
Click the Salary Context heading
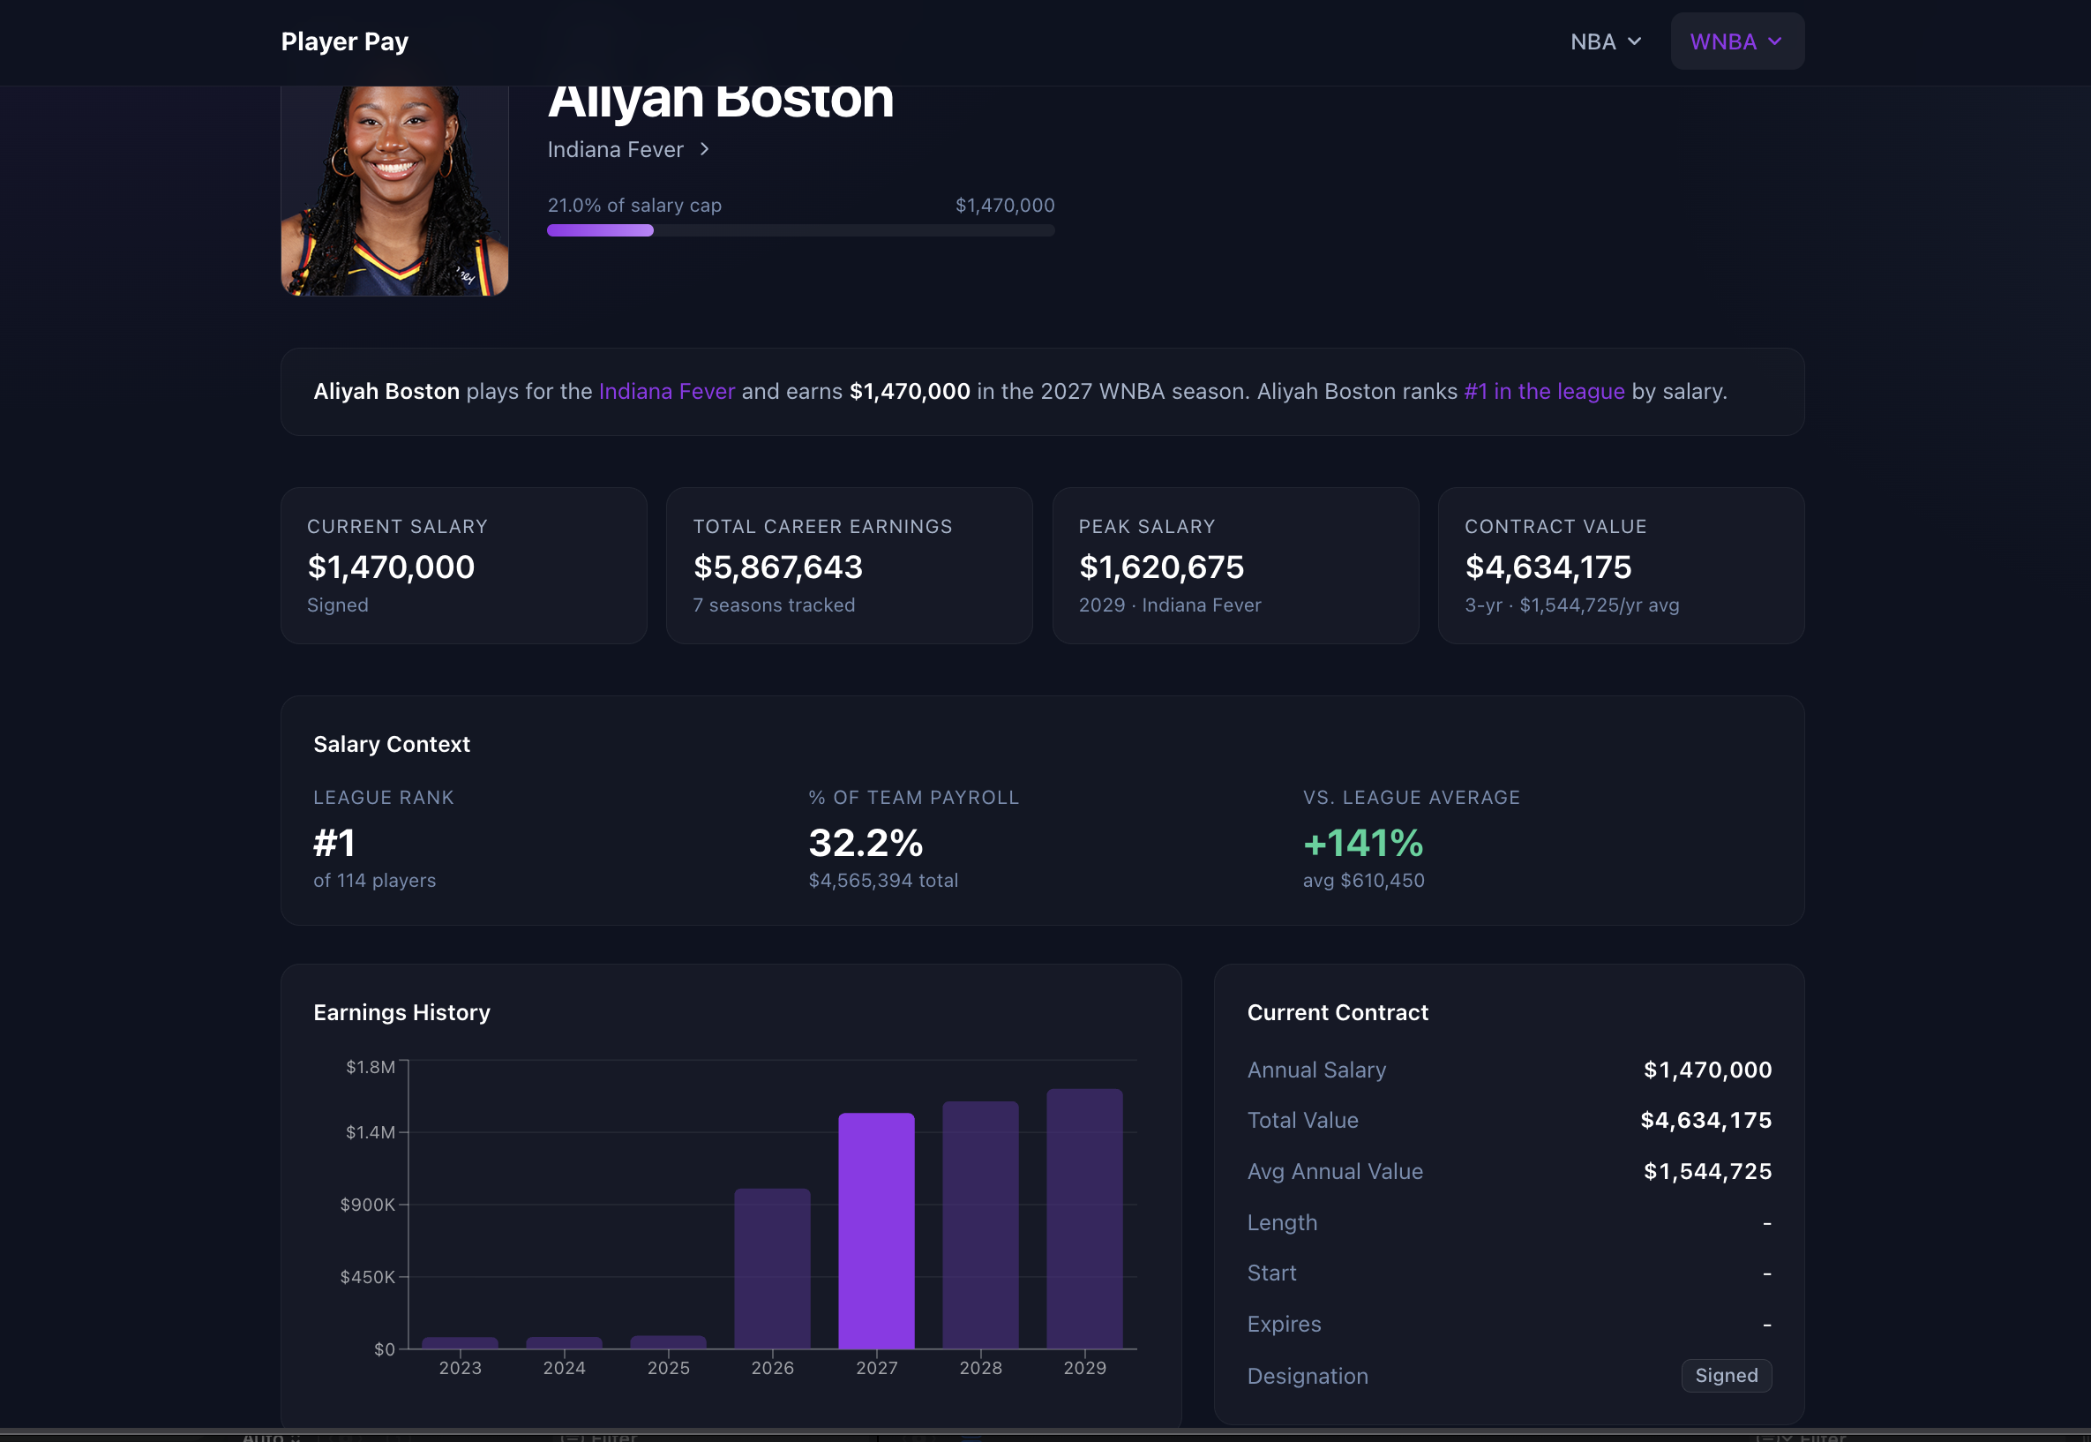(391, 744)
